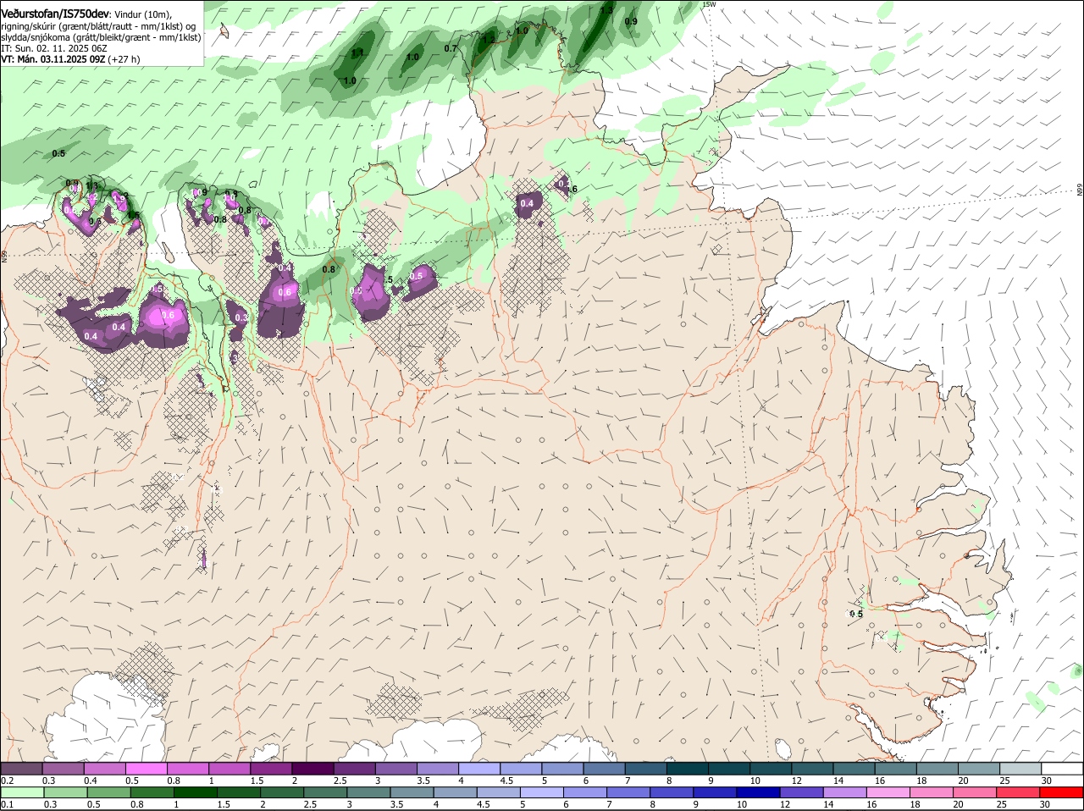Viewport: 1084px width, 811px height.
Task: Select the darkest purple swatch labeled 2, upper scale
Action: click(312, 769)
